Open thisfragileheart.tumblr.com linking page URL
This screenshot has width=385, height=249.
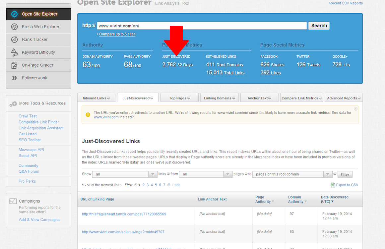[x=124, y=214]
